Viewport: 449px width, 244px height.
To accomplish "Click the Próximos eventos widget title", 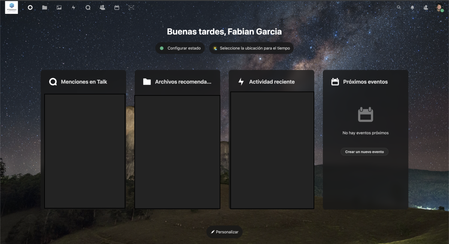I will (x=365, y=82).
